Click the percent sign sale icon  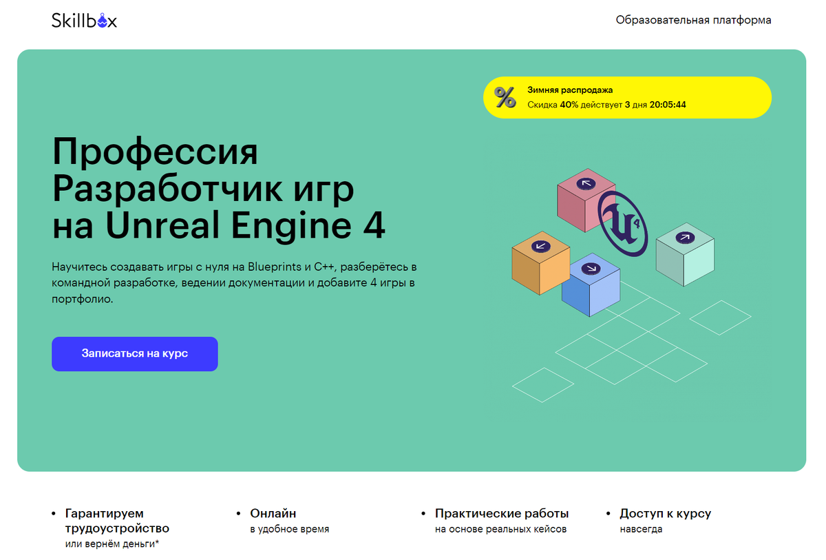pos(505,98)
